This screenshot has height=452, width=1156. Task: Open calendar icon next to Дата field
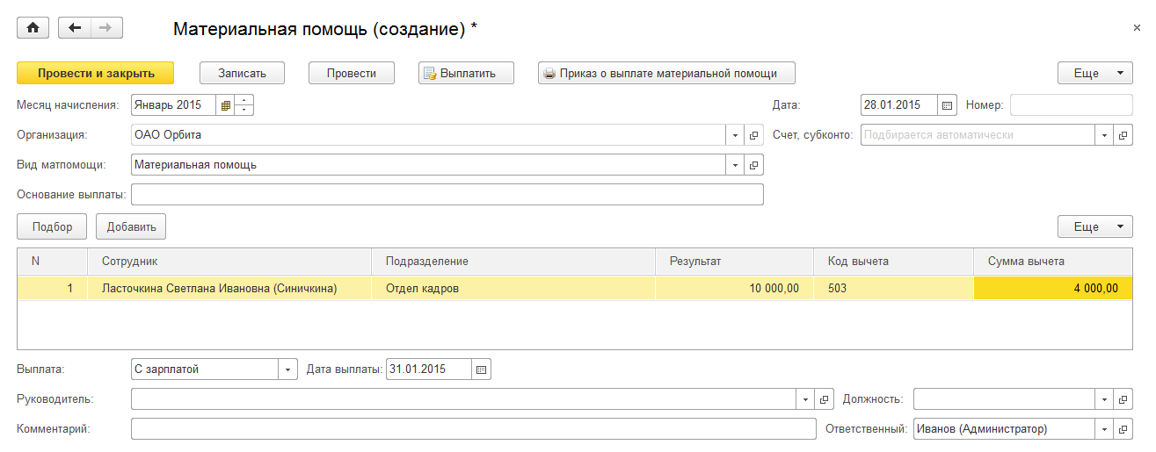pyautogui.click(x=947, y=105)
